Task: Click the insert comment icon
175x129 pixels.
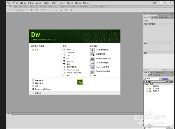Action: coord(52,10)
